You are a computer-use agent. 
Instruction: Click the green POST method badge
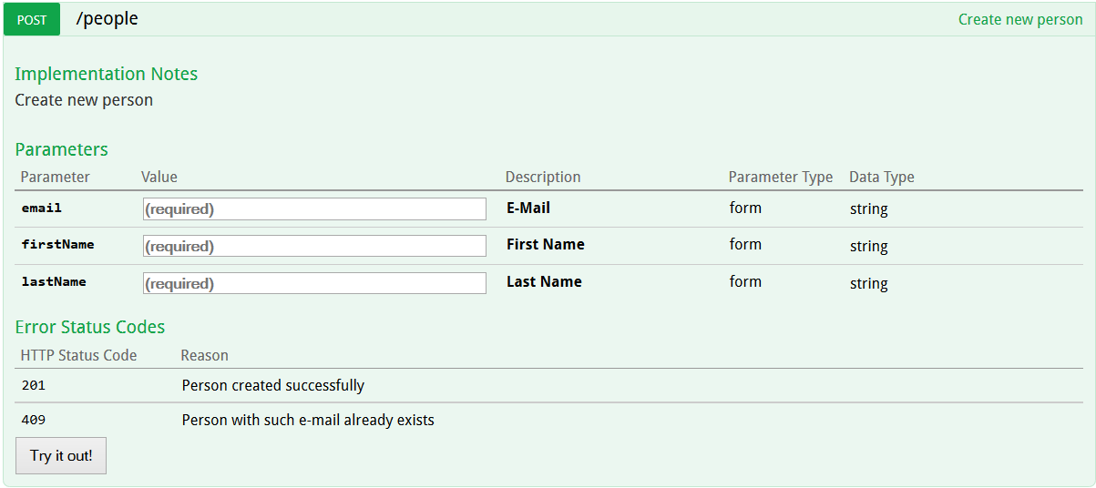click(x=32, y=19)
